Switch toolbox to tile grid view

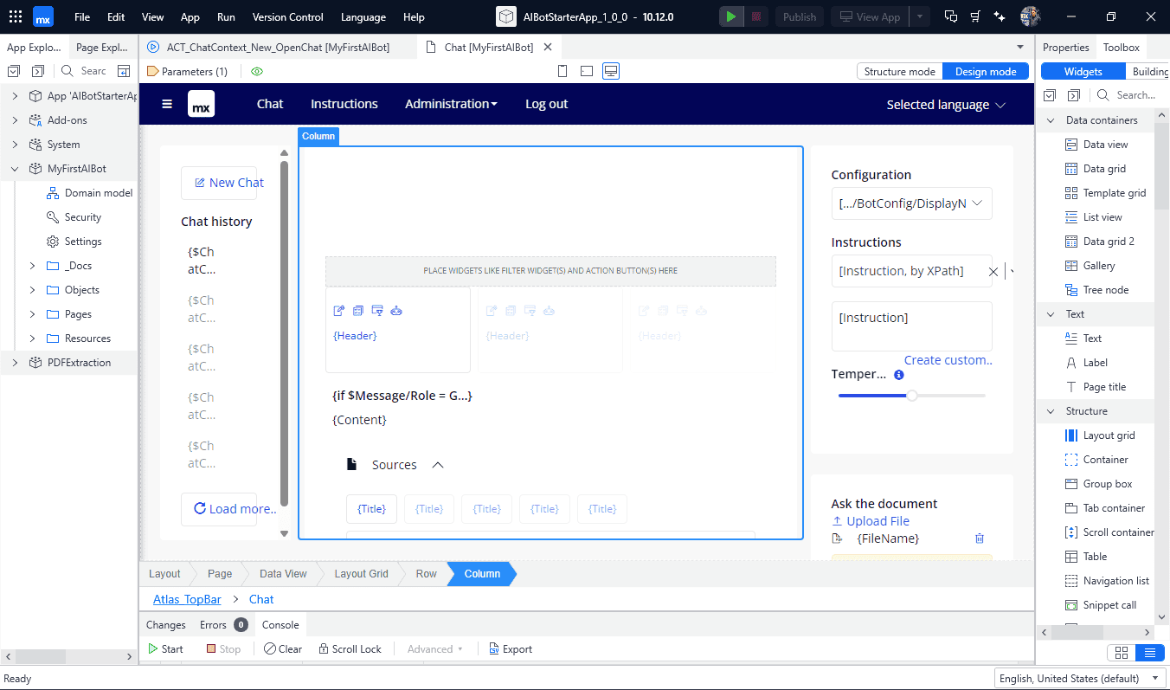pos(1121,653)
